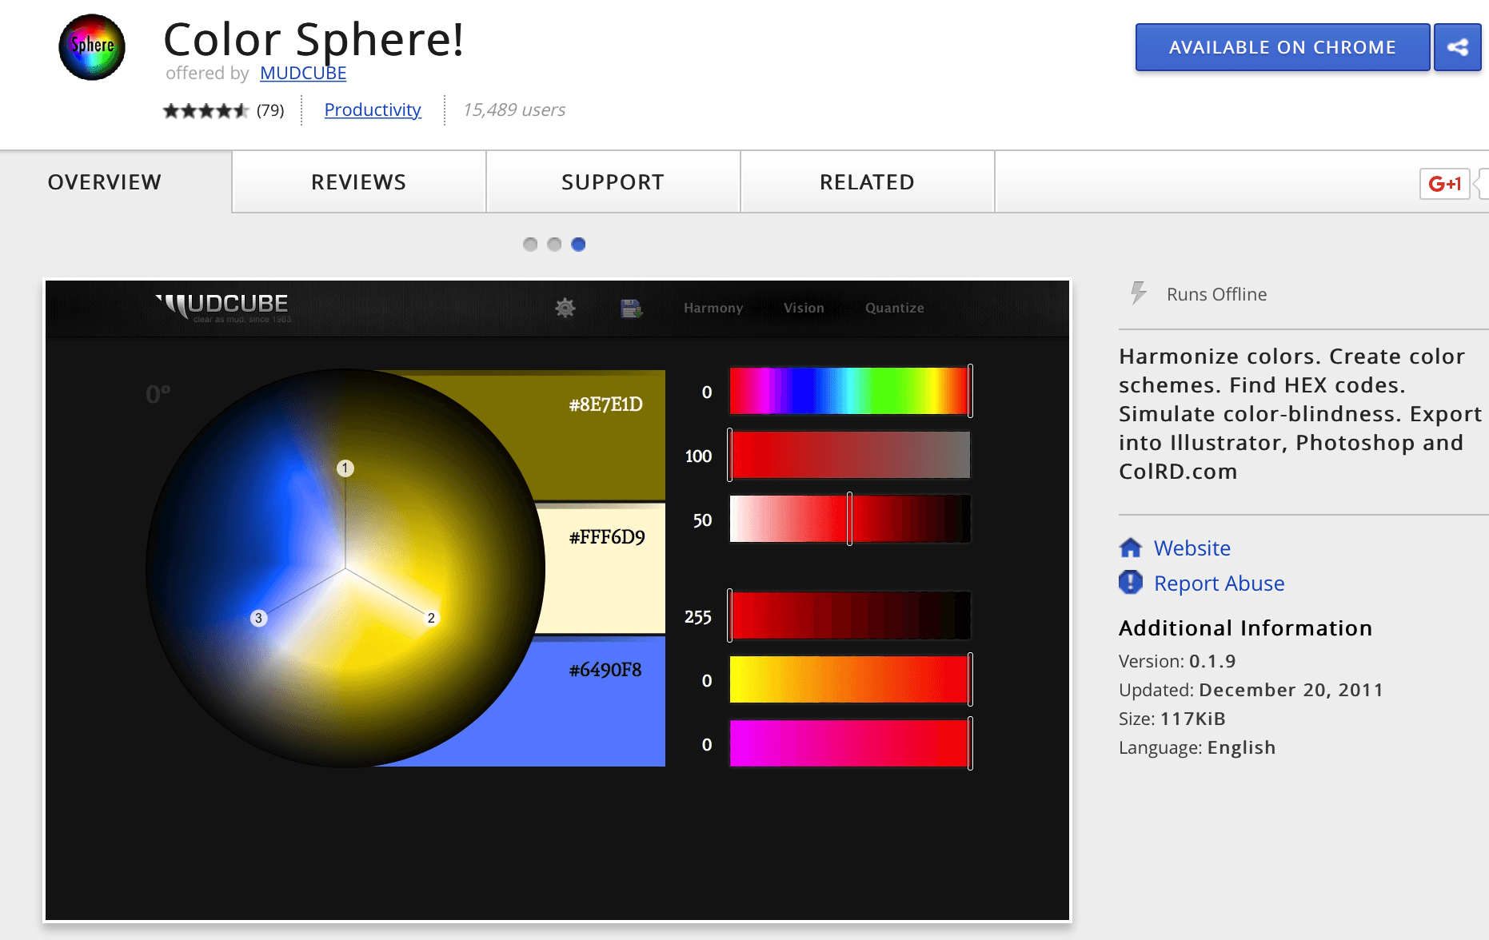Click the Color Sphere! title

click(313, 38)
